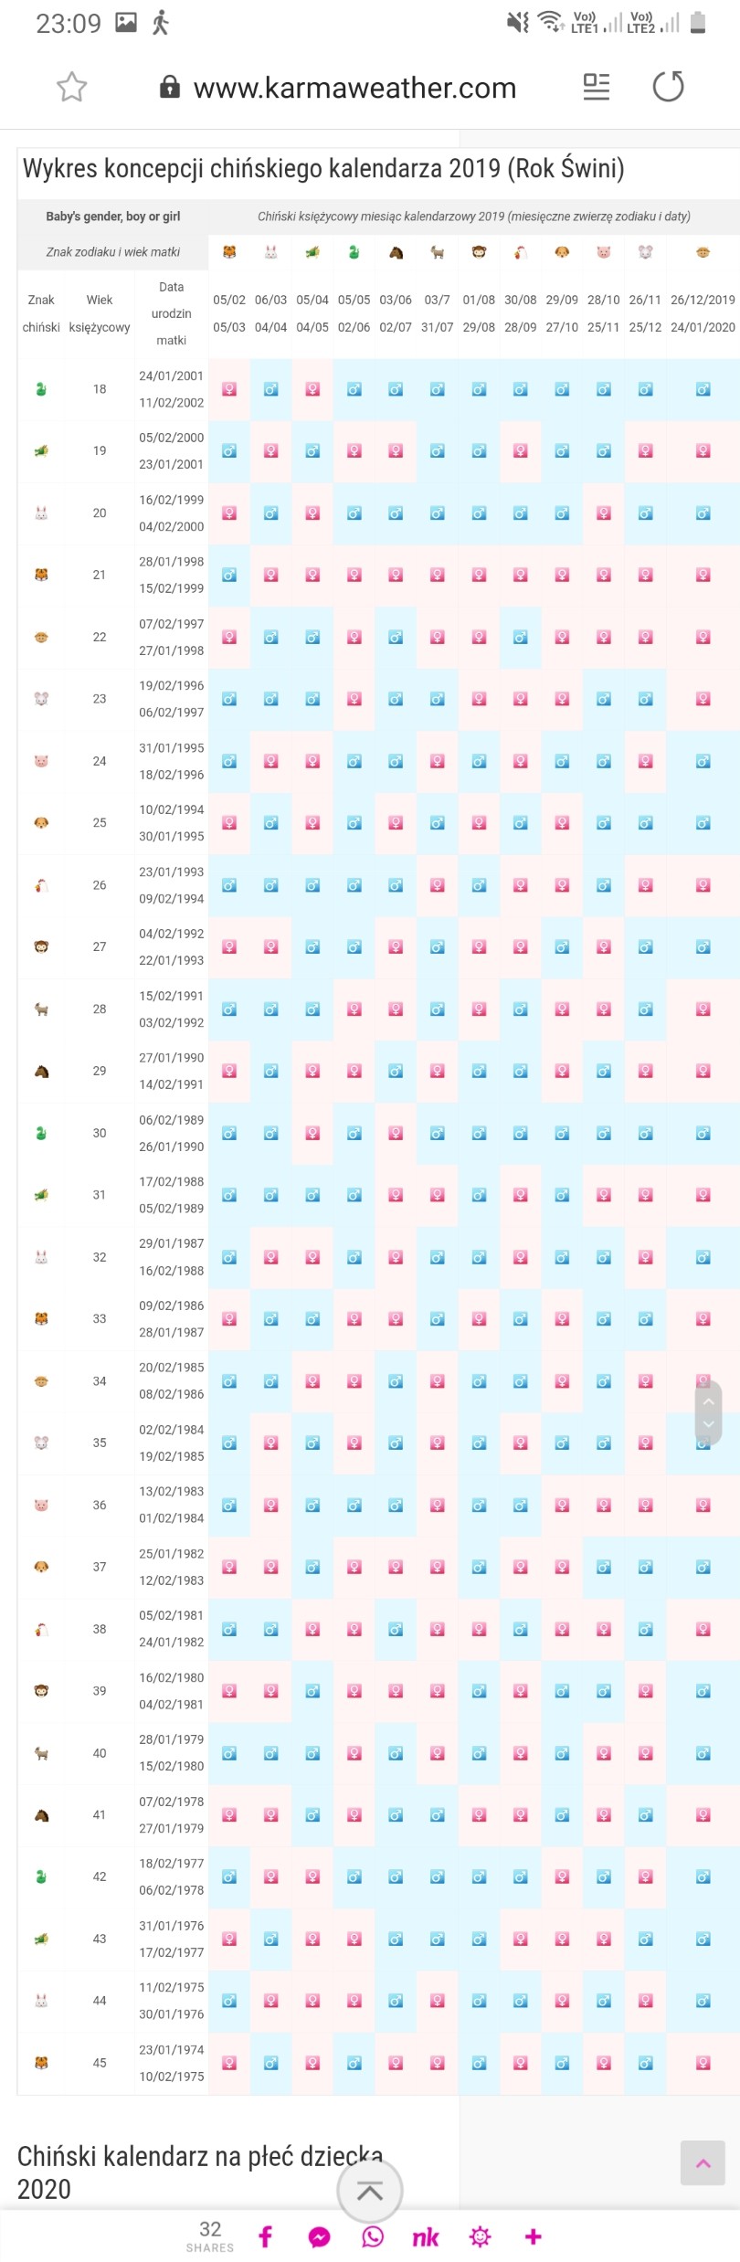Image resolution: width=740 pixels, height=2262 pixels.
Task: Share on Facebook via bottom bar
Action: point(265,2236)
